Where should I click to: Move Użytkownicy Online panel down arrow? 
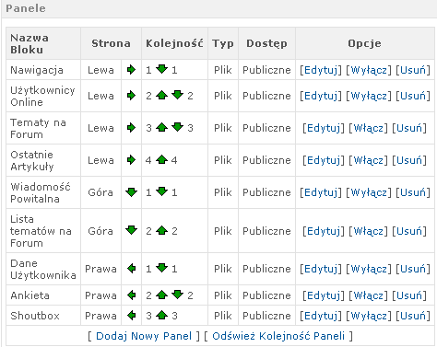177,95
